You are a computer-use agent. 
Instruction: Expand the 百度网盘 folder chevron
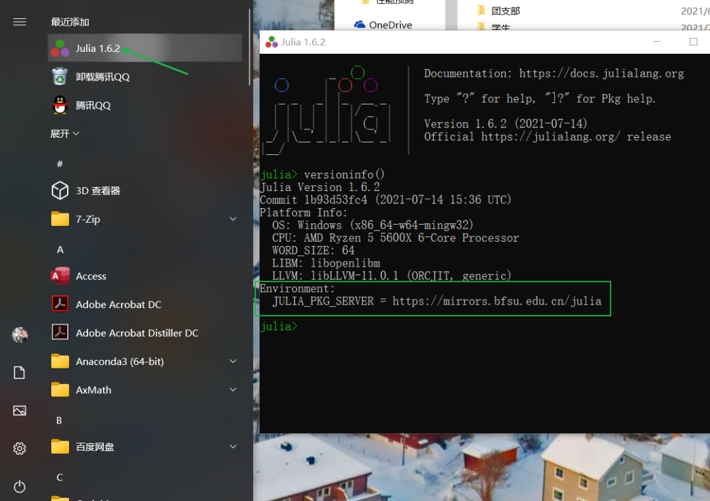233,447
